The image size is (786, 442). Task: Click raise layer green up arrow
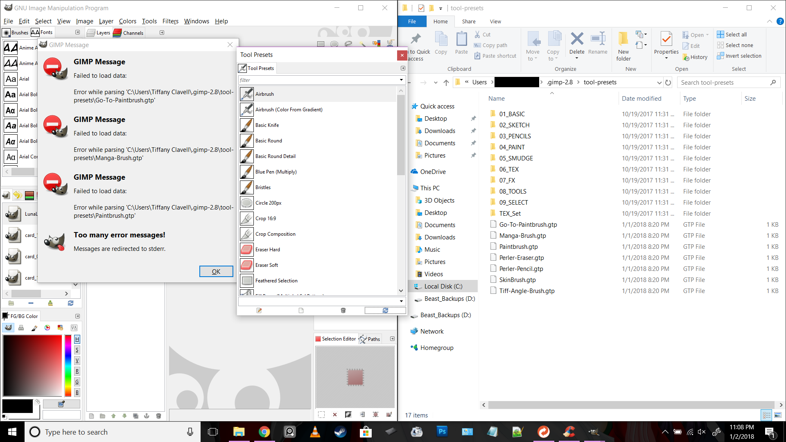[x=113, y=416]
